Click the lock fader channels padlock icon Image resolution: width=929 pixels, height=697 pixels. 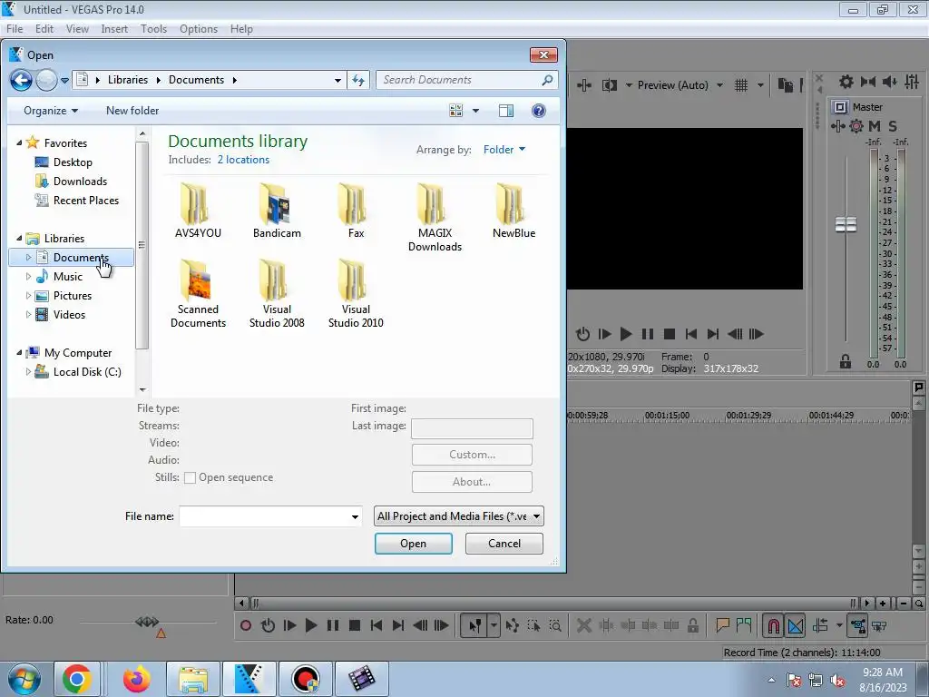pos(845,361)
